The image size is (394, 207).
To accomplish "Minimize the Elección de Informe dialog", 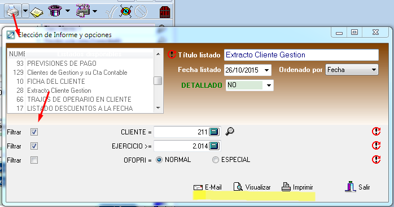I will [x=339, y=33].
